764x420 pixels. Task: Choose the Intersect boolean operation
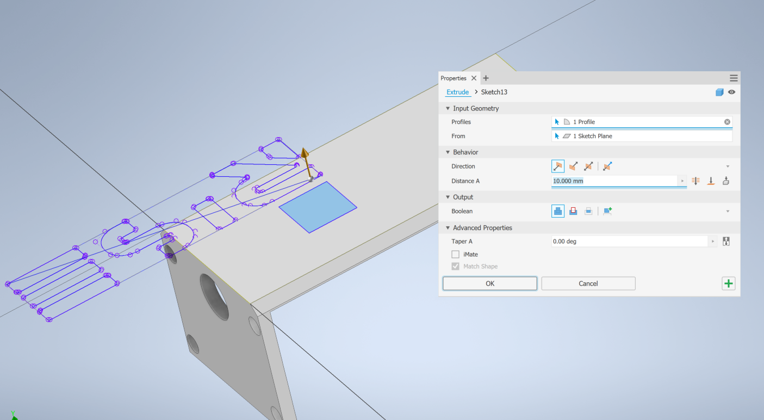(588, 211)
